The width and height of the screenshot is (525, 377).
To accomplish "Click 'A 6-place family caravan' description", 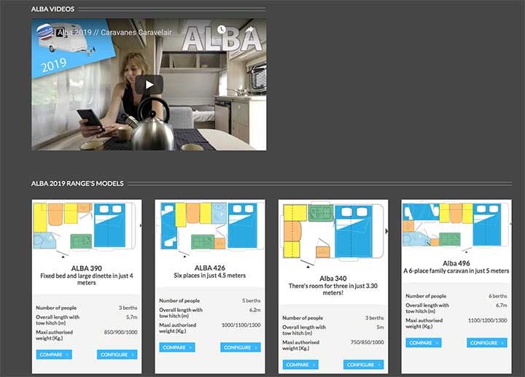I will pos(456,271).
